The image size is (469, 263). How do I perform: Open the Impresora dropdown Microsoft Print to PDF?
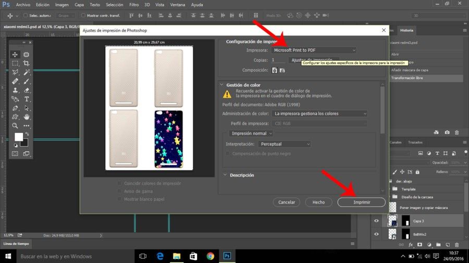click(x=314, y=50)
